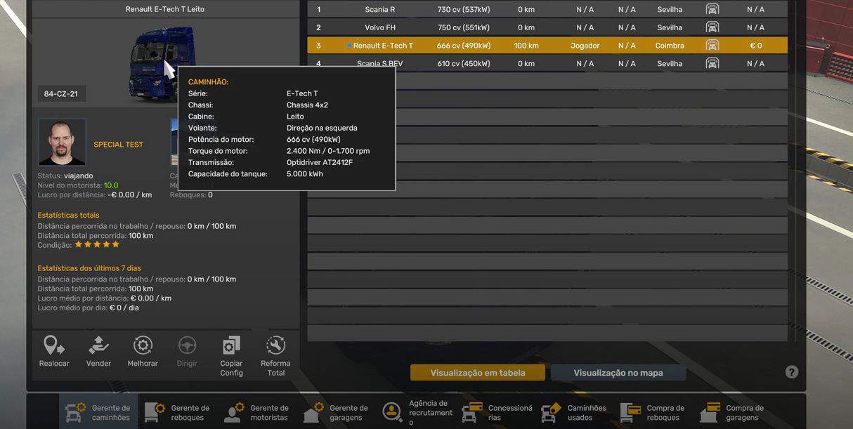The image size is (853, 429).
Task: Open Caminhões usados menu item
Action: [575, 412]
